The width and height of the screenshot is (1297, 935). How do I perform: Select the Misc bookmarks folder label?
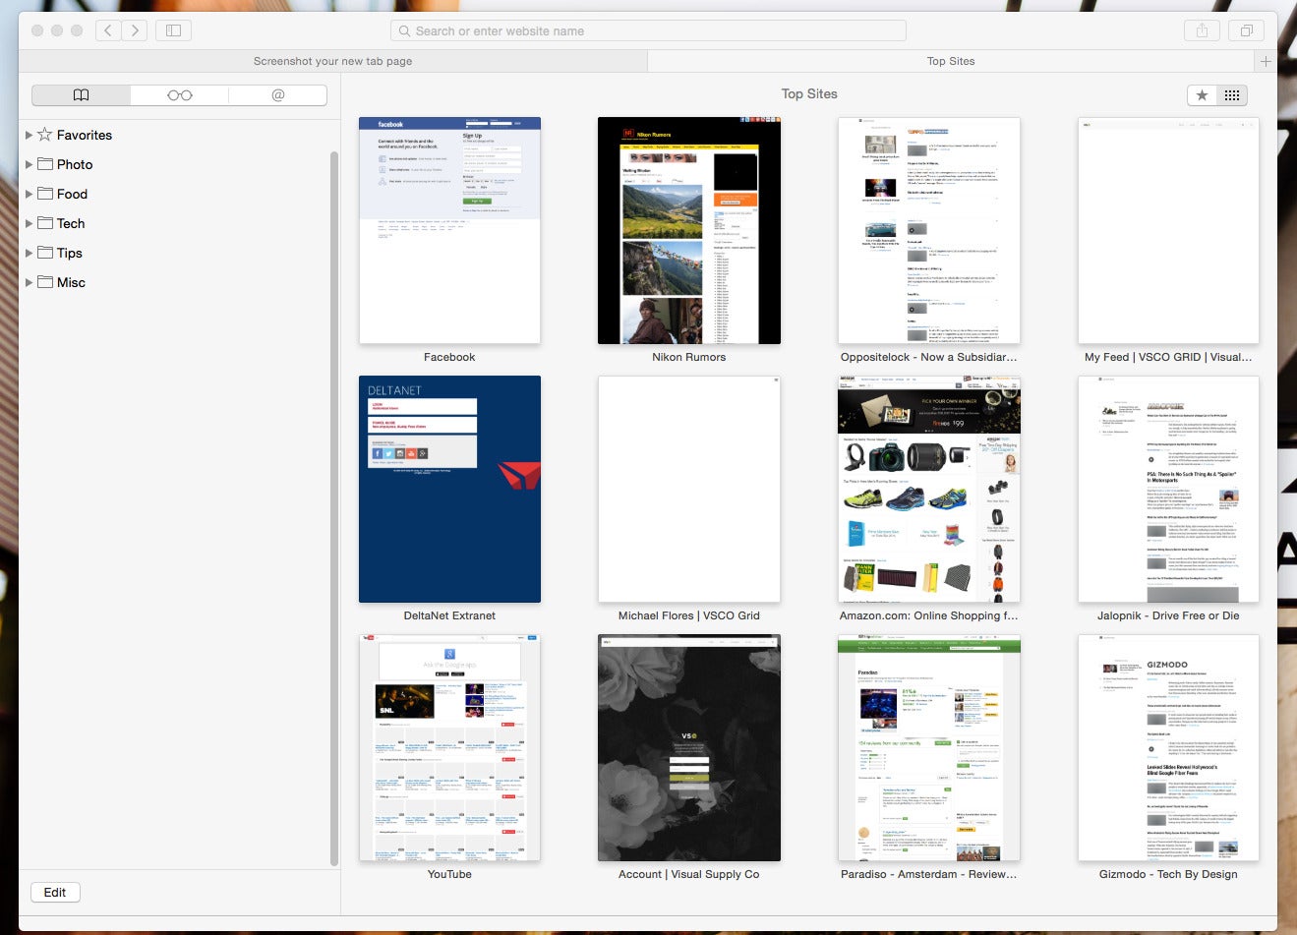click(x=71, y=282)
